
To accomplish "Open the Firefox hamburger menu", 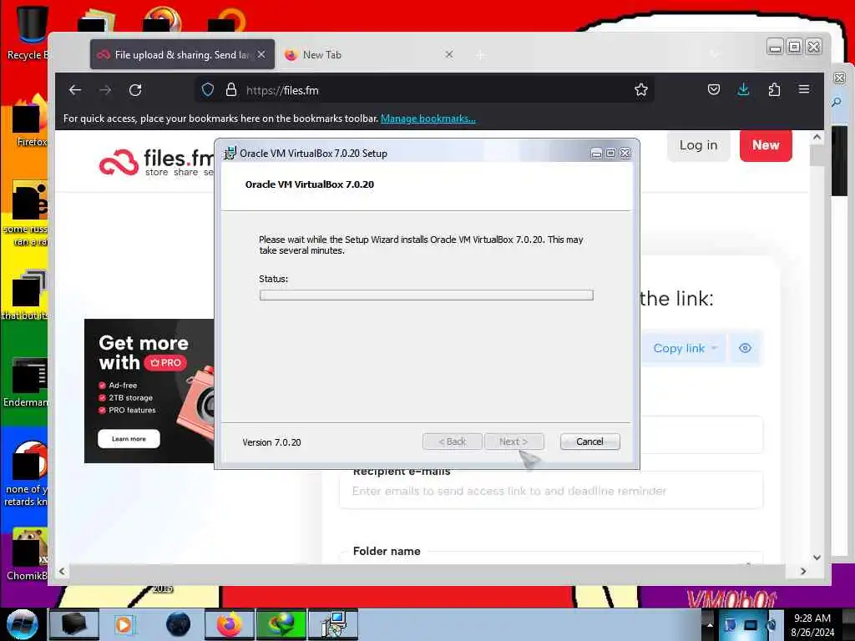I will coord(804,88).
